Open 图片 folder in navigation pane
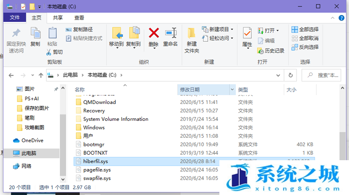This screenshot has height=195, width=349. tap(25, 89)
